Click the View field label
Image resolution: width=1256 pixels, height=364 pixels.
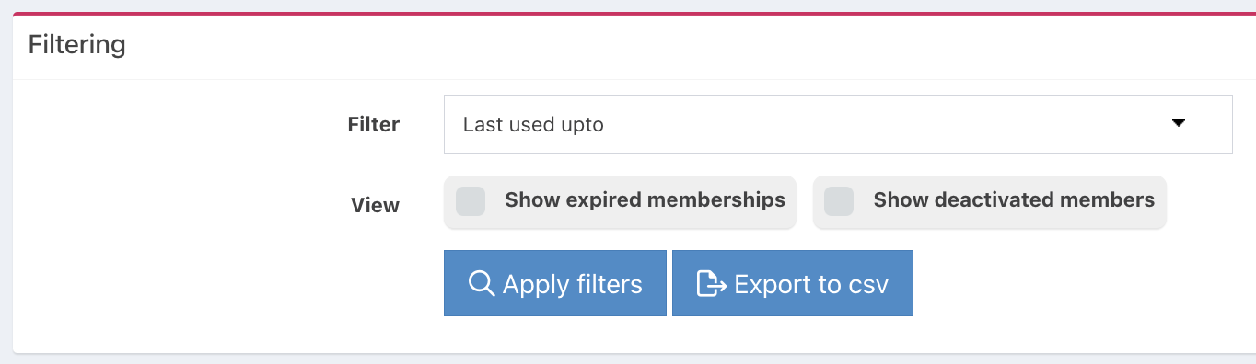pos(375,205)
